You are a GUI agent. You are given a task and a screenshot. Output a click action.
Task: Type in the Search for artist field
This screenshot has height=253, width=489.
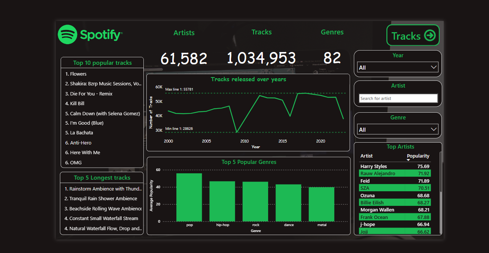click(x=398, y=98)
